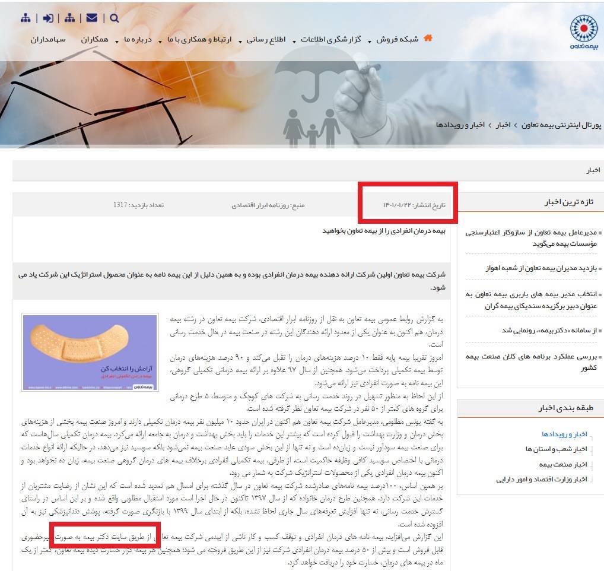604x571 pixels.
Task: Click the اخبار breadcrumb link
Action: click(503, 125)
